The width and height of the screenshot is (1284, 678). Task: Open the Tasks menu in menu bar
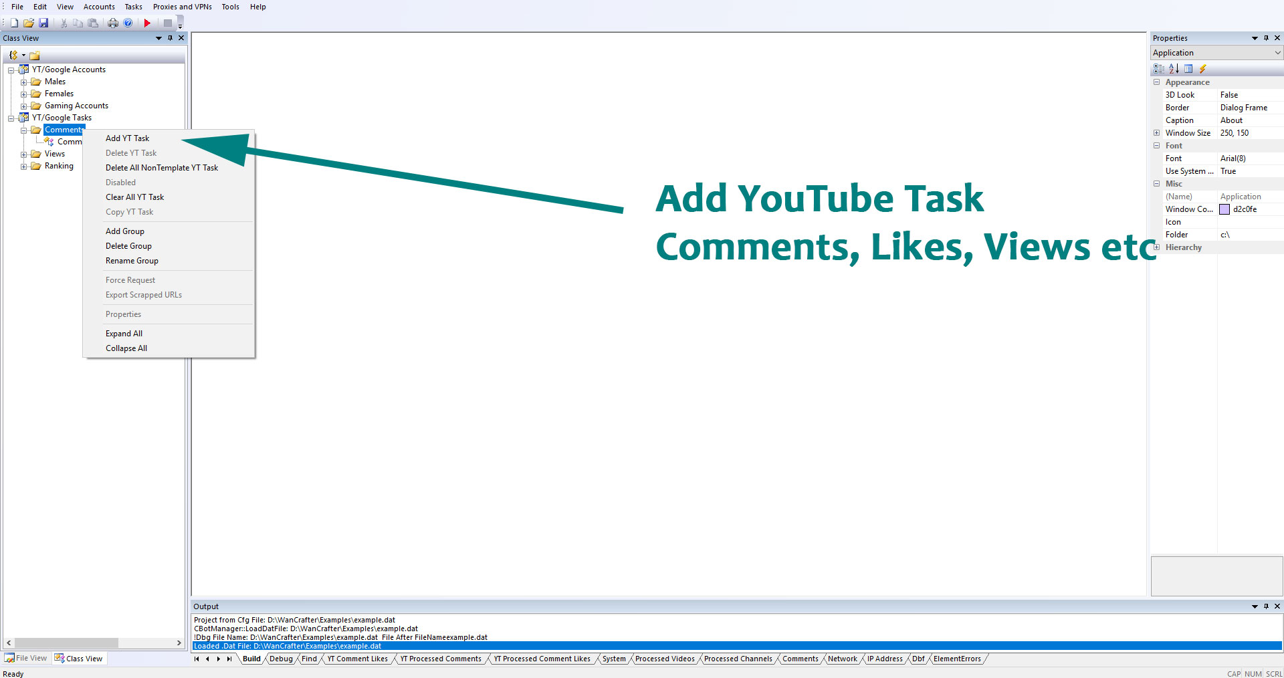(x=134, y=7)
